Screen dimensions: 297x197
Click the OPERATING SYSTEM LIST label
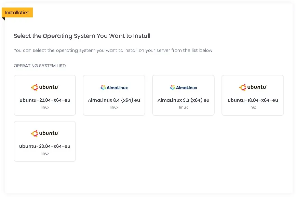click(x=40, y=66)
